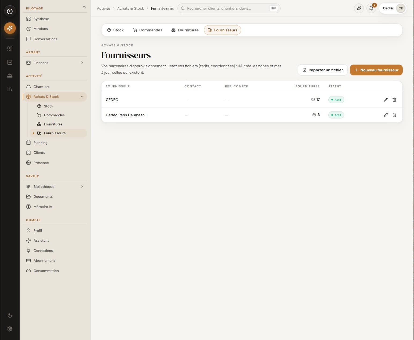Viewport: 414px width, 340px height.
Task: Focus the search clients, chantiers, devis field
Action: (x=229, y=8)
